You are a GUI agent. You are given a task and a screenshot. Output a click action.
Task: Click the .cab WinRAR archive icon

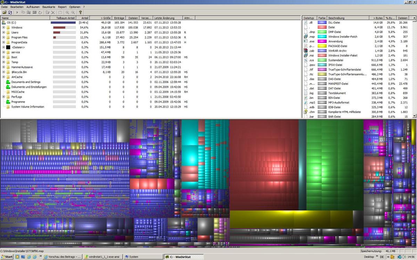pyautogui.click(x=306, y=51)
